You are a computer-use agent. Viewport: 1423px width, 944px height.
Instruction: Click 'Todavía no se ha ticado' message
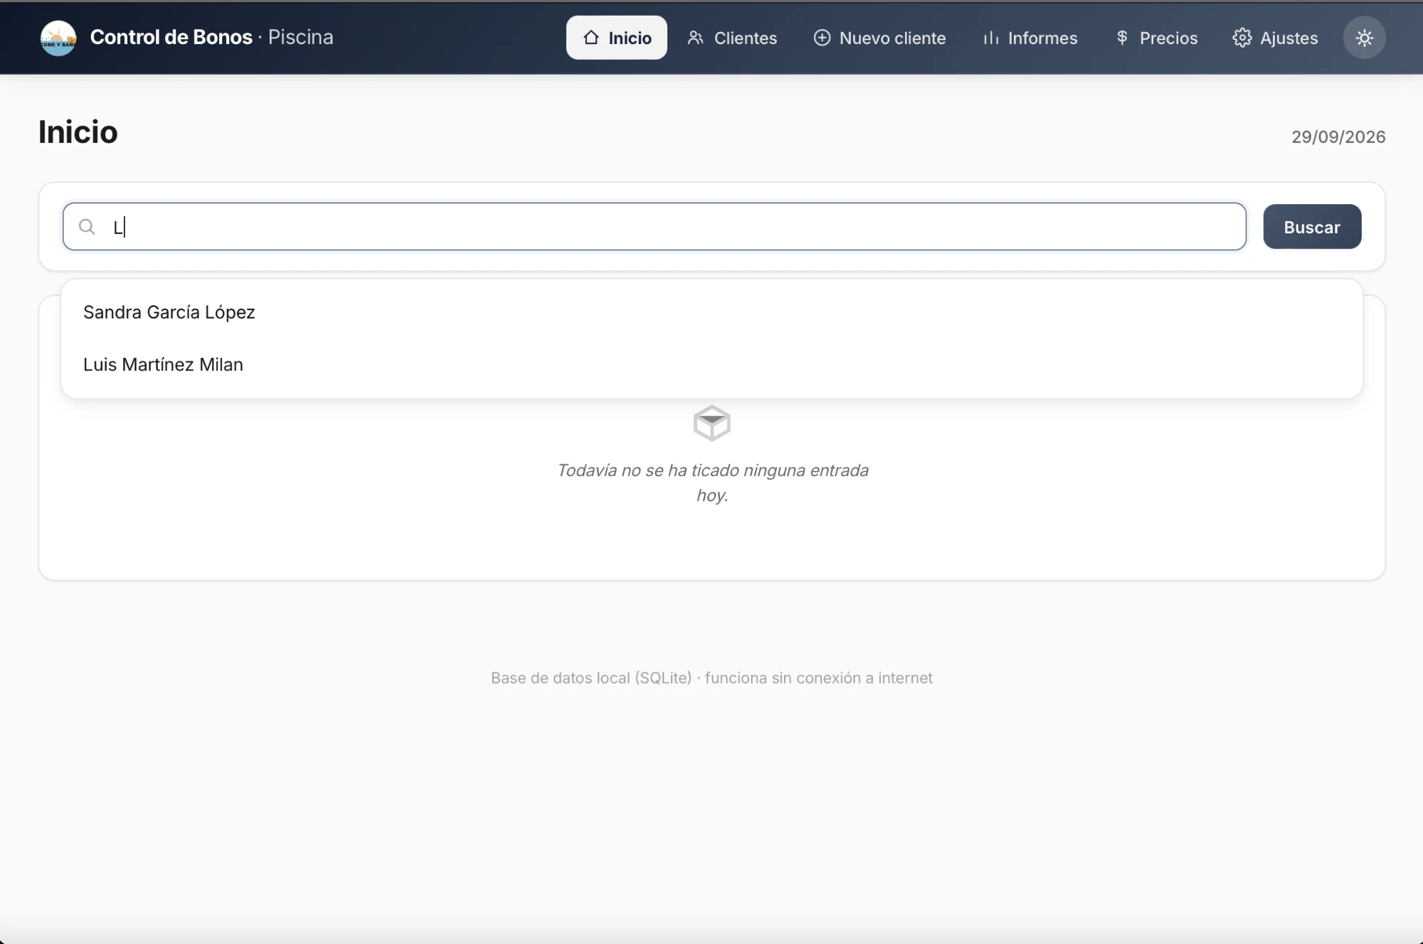[712, 483]
